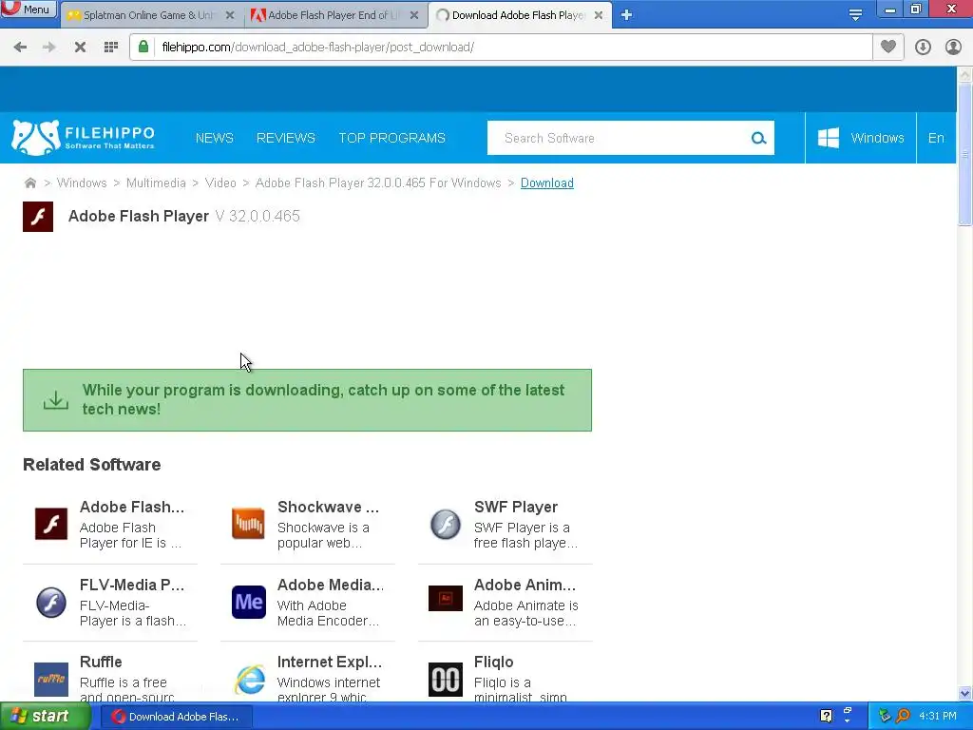
Task: Open the tab menu icon in title bar
Action: (855, 15)
